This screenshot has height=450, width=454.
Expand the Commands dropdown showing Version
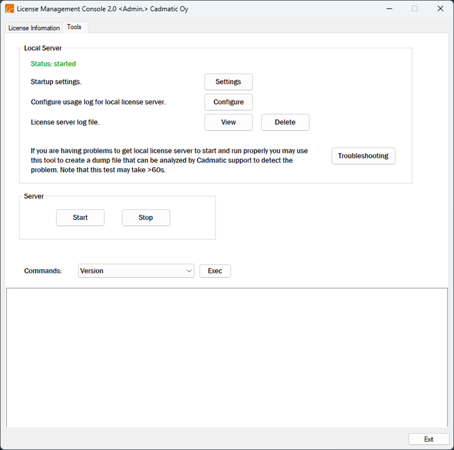pyautogui.click(x=136, y=271)
